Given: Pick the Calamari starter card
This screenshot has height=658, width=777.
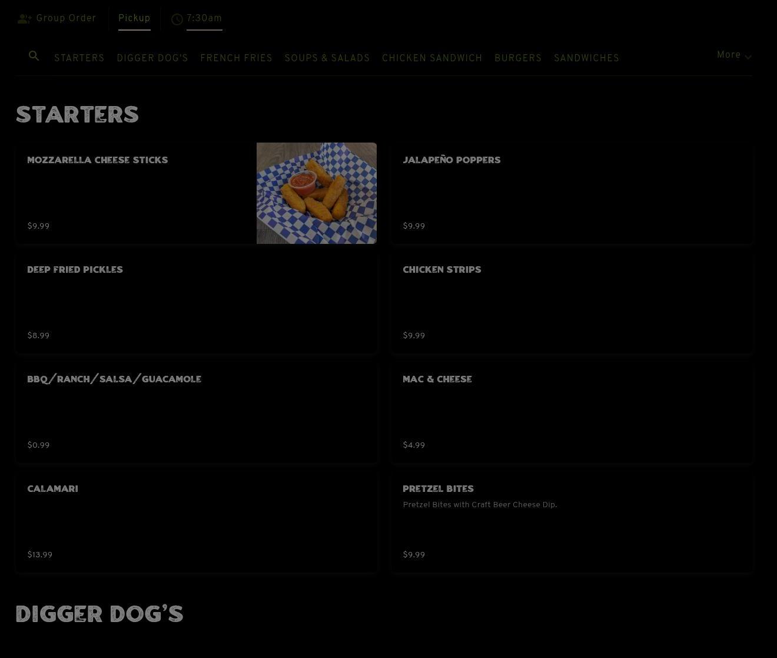Looking at the screenshot, I should point(196,522).
